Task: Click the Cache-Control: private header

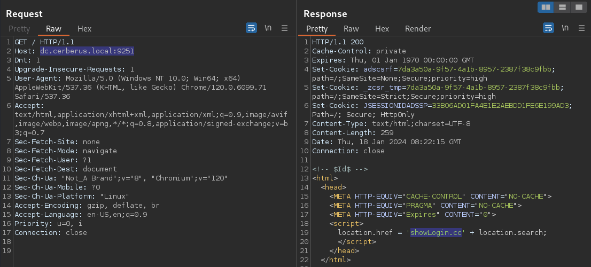Action: point(359,51)
